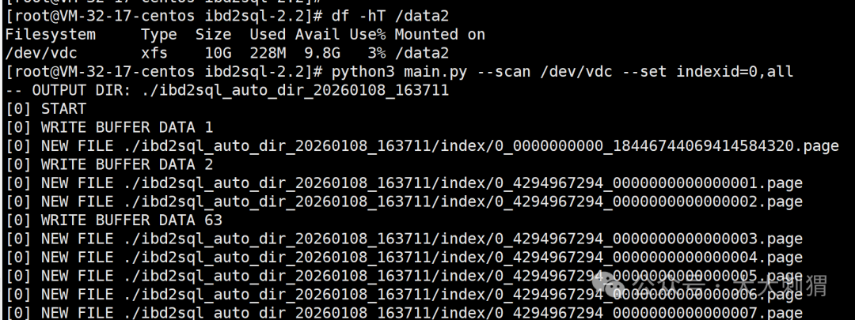
Task: Click the "228M" used value
Action: point(268,54)
